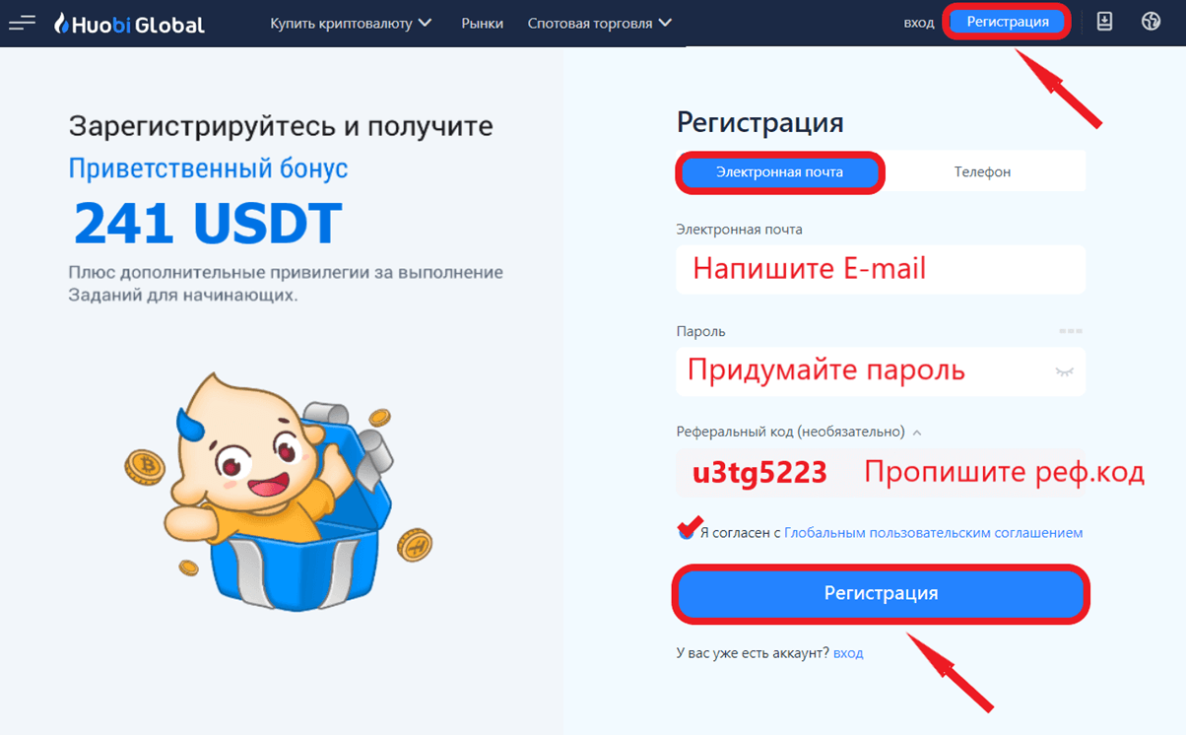
Task: Switch to the Телефон tab
Action: click(x=982, y=171)
